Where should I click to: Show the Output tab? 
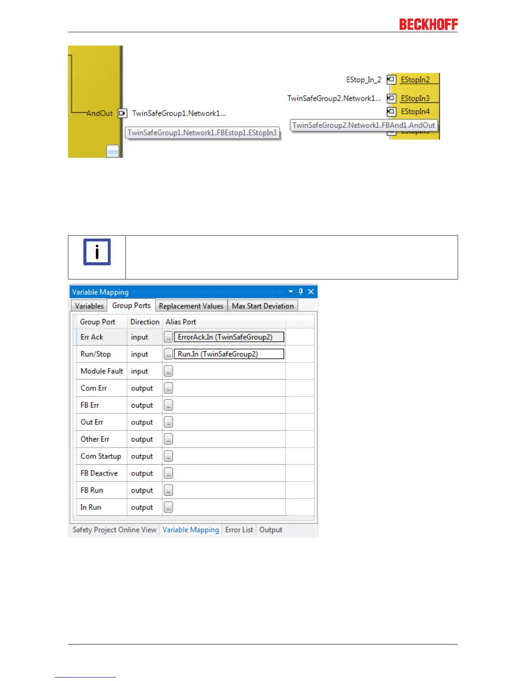pos(271,530)
